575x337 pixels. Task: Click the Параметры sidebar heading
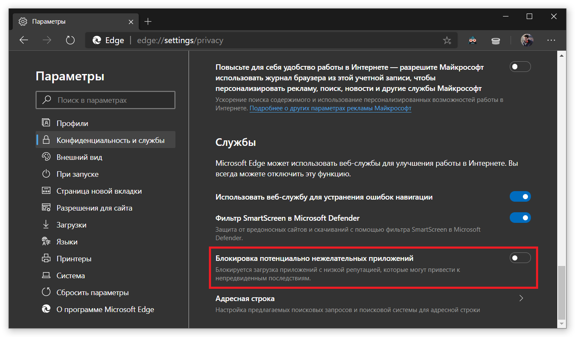70,77
